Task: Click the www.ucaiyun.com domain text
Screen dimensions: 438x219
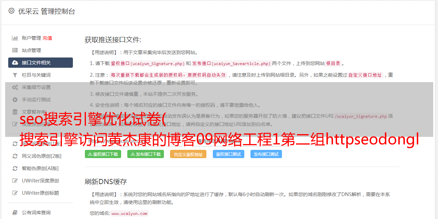Action: click(x=129, y=213)
